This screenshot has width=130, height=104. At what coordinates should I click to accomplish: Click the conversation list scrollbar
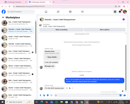(36, 37)
